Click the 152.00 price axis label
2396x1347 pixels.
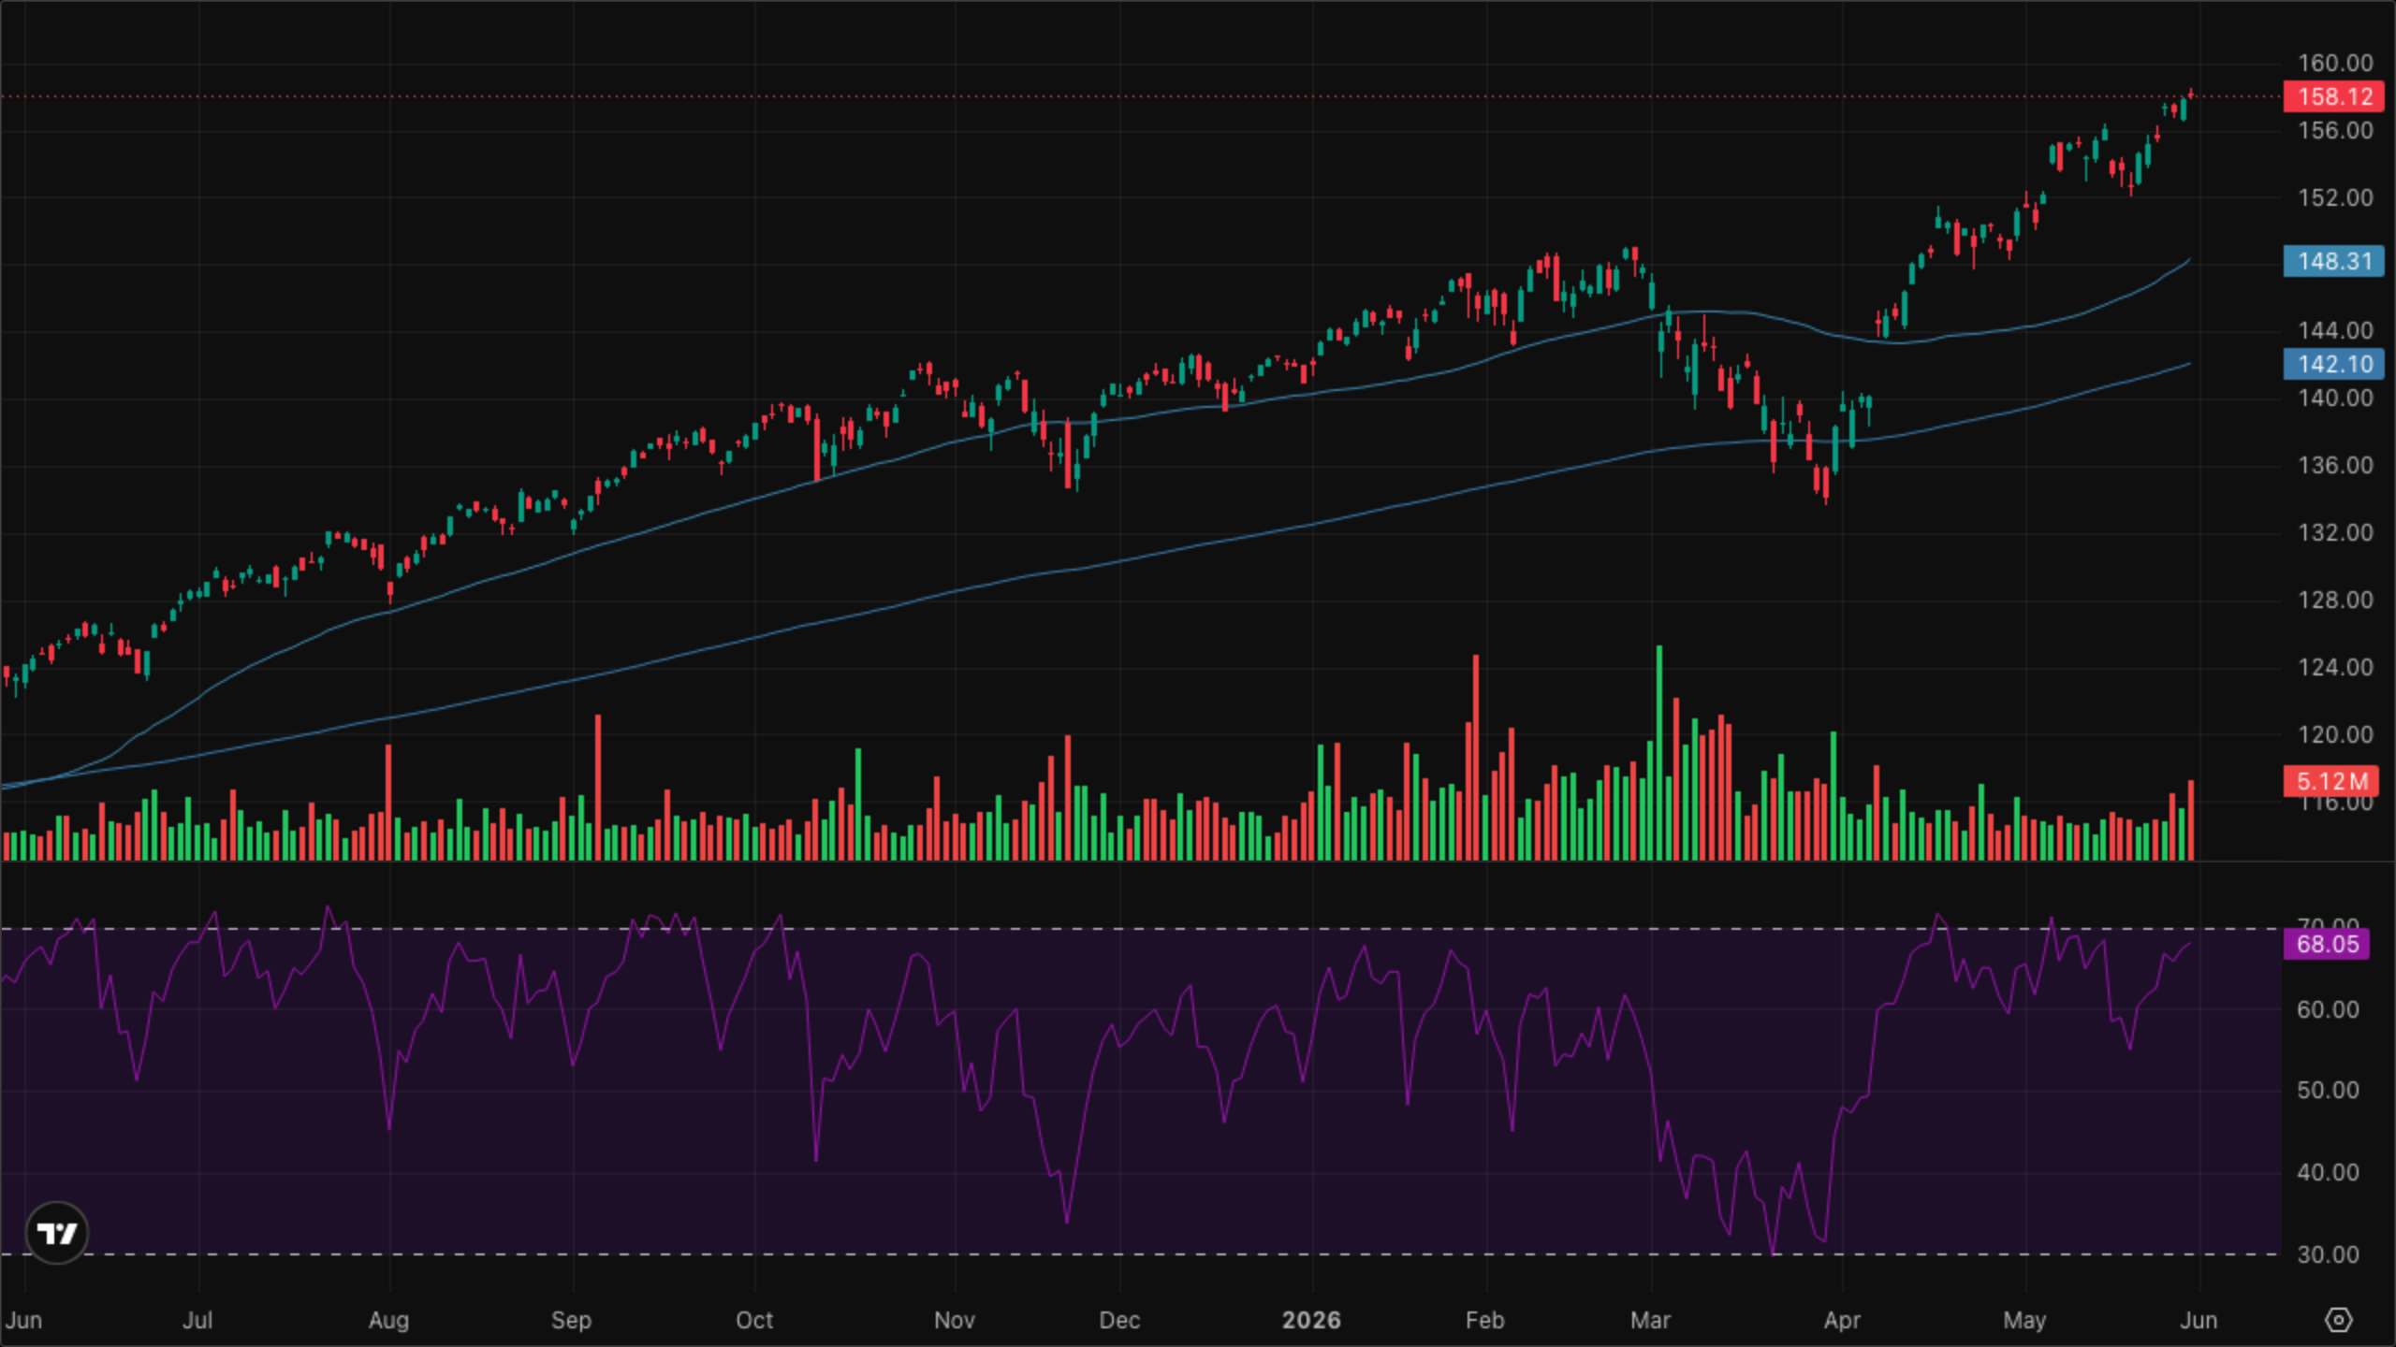[2335, 197]
